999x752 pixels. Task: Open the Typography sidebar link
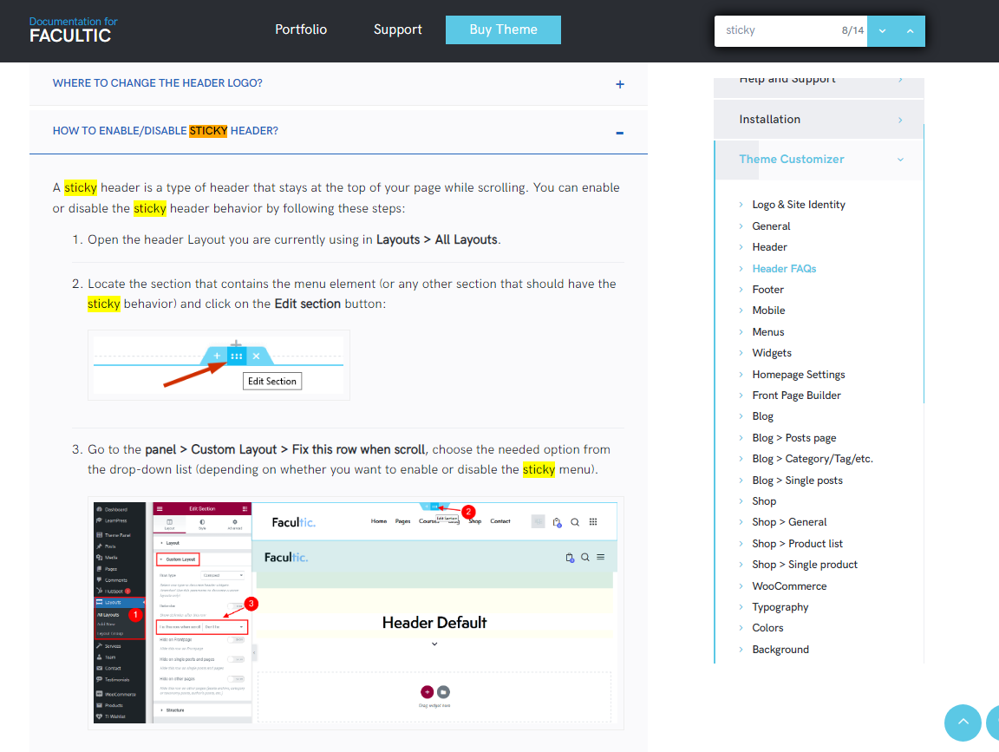tap(780, 606)
